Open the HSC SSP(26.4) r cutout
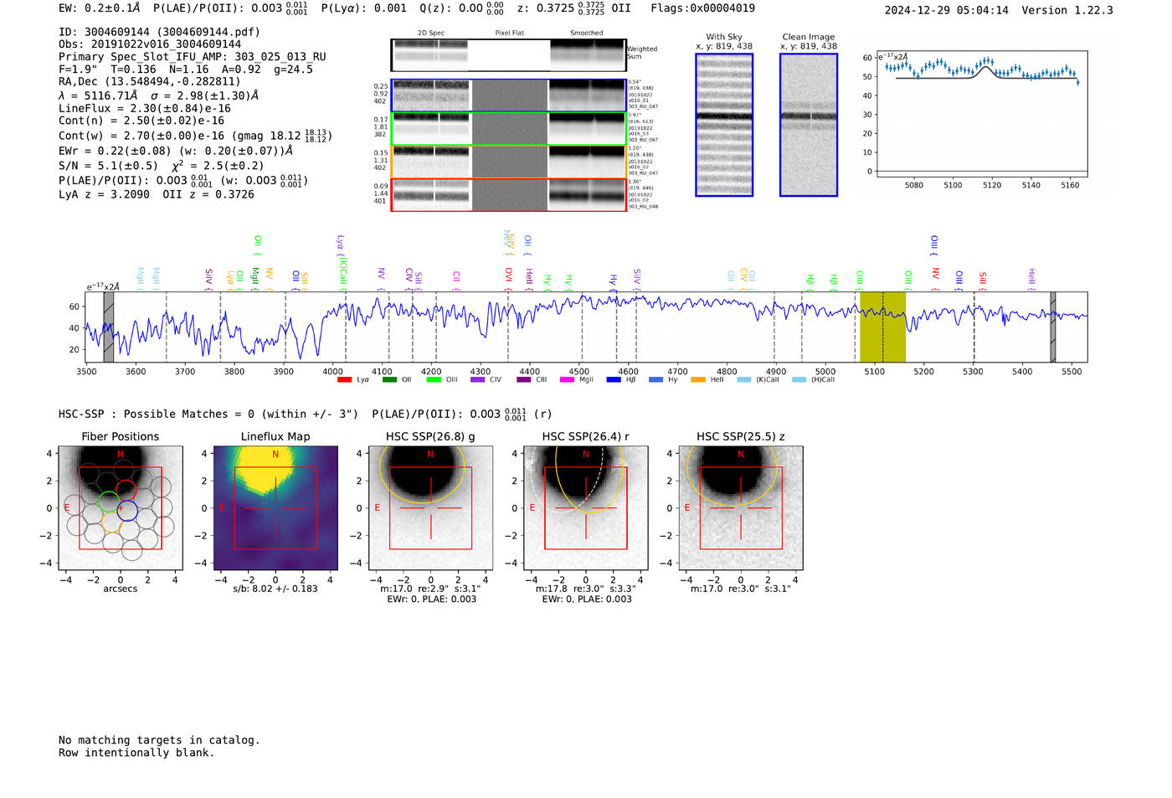The image size is (1172, 798). click(x=586, y=508)
